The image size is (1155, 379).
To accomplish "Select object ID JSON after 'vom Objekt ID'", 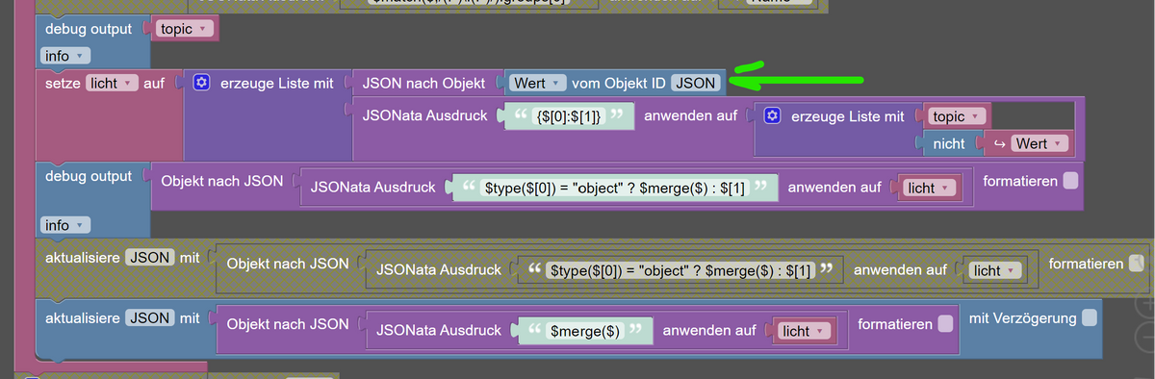I will coord(696,83).
